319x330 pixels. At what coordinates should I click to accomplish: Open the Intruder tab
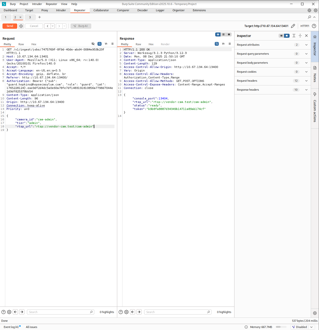[x=61, y=10]
